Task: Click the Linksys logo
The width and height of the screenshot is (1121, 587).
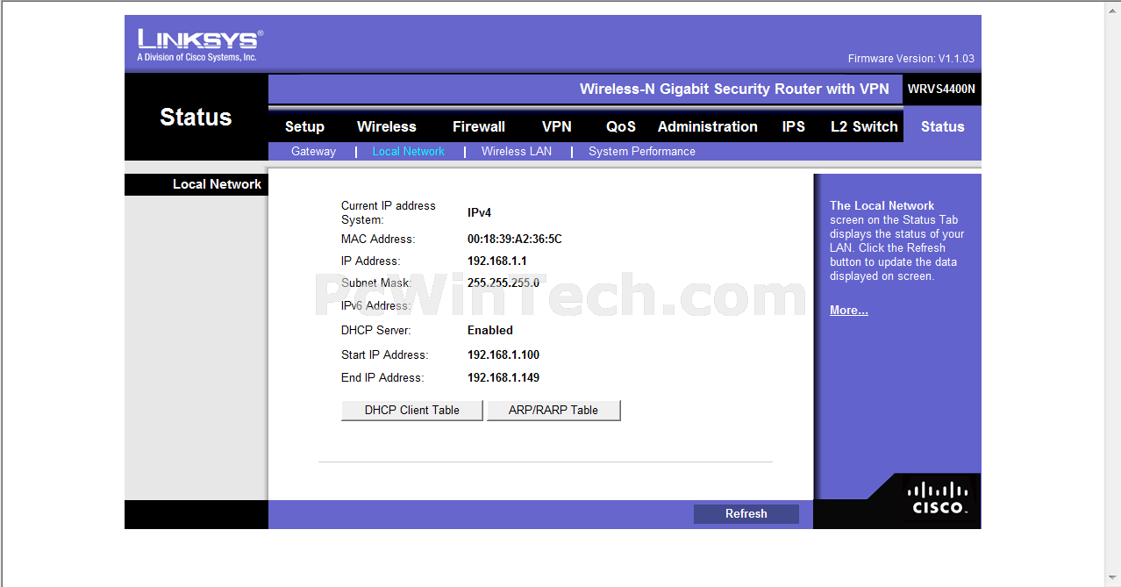Action: (200, 45)
